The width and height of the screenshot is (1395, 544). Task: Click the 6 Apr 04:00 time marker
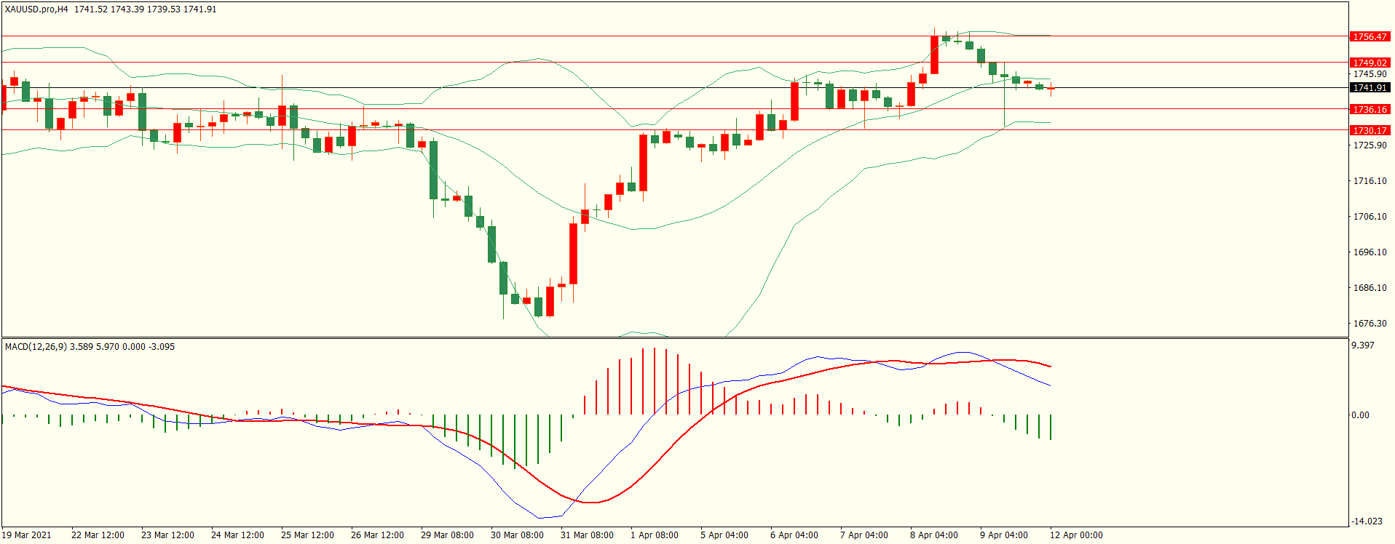pos(794,535)
